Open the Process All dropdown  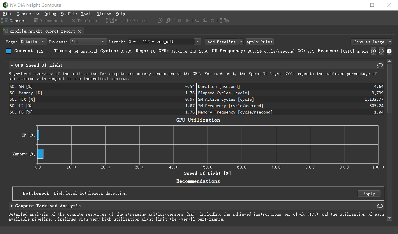coord(89,42)
